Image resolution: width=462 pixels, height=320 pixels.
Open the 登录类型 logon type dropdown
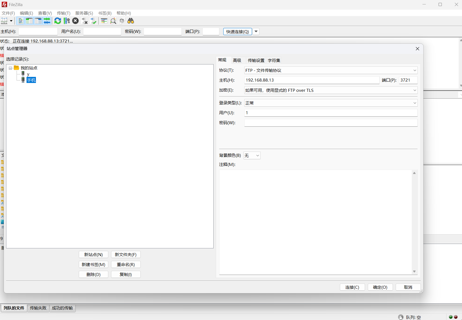(x=331, y=103)
